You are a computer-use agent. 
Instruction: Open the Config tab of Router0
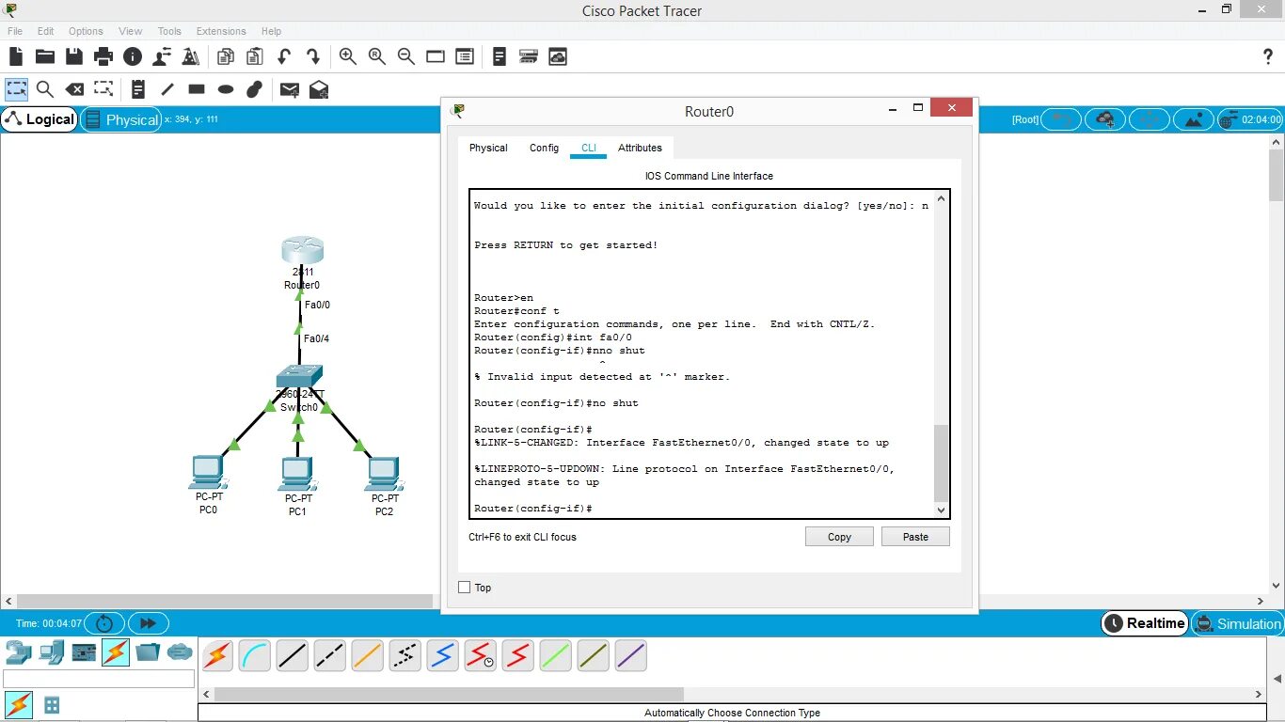coord(544,148)
